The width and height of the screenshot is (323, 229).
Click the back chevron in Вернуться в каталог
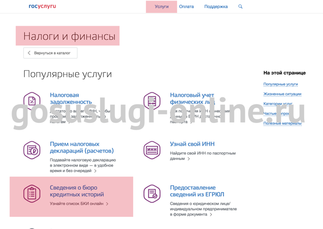[x=29, y=53]
